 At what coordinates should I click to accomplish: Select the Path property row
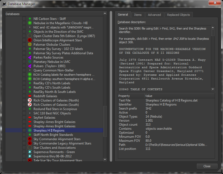click(166, 145)
